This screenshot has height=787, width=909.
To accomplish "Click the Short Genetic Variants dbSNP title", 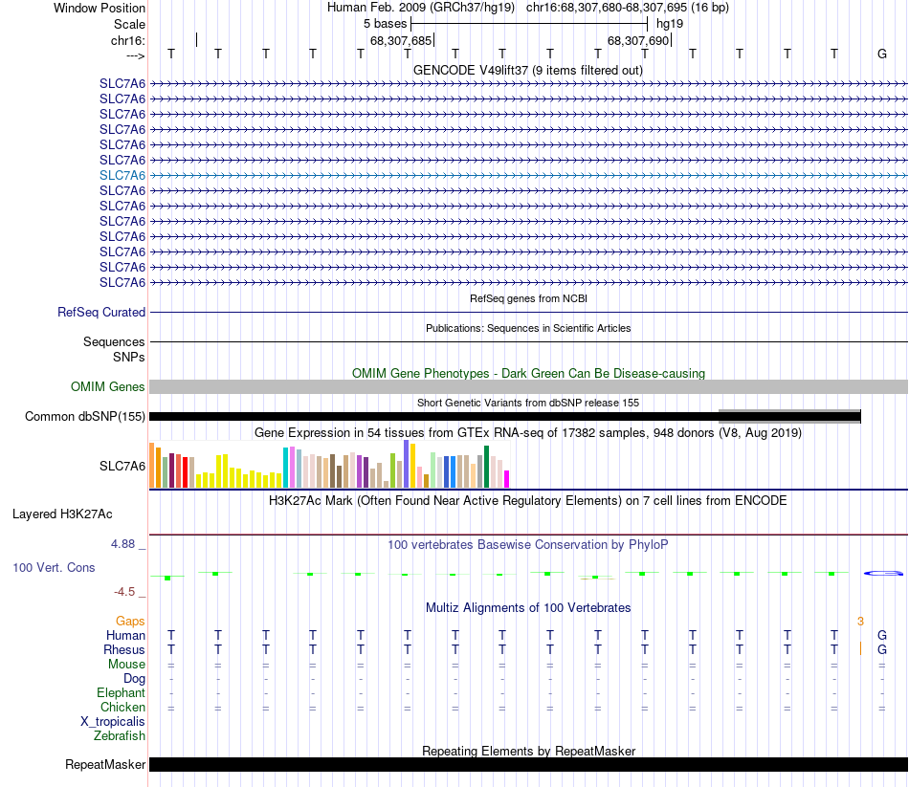I will 528,403.
